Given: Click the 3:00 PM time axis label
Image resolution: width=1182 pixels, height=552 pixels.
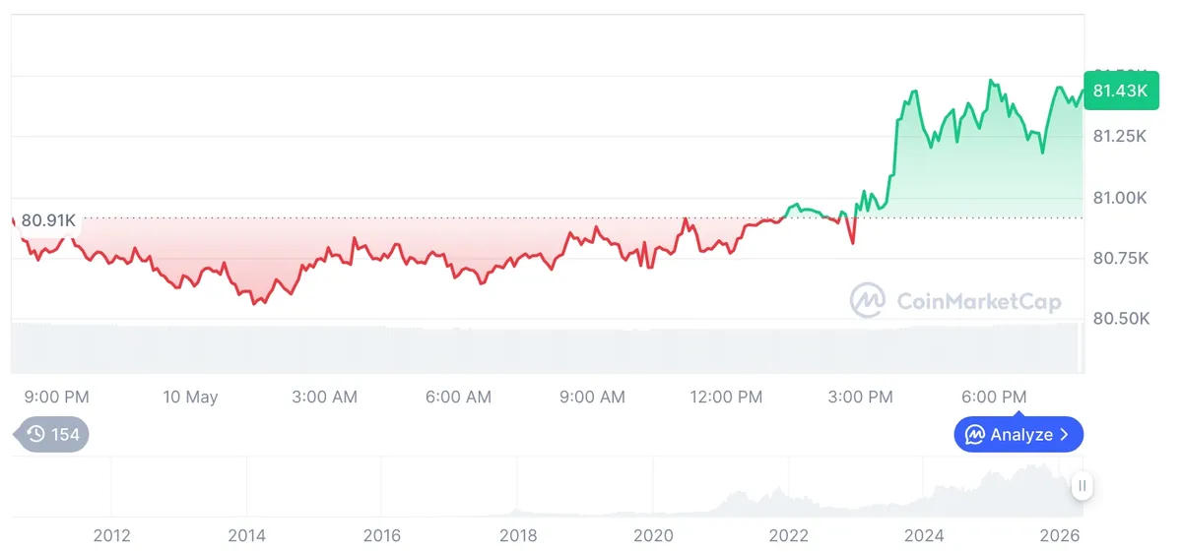Looking at the screenshot, I should 861,398.
